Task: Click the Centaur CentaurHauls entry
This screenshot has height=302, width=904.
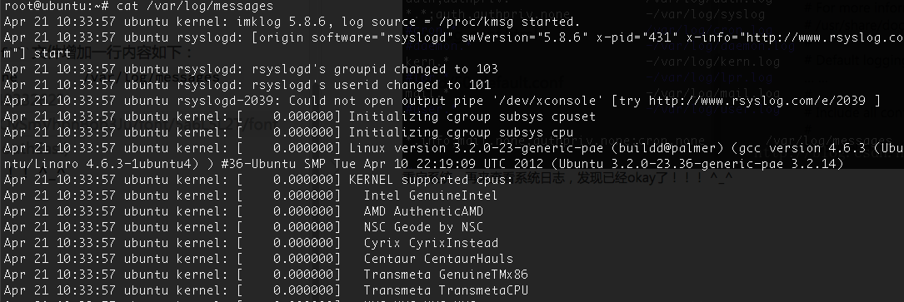Action: pos(438,259)
